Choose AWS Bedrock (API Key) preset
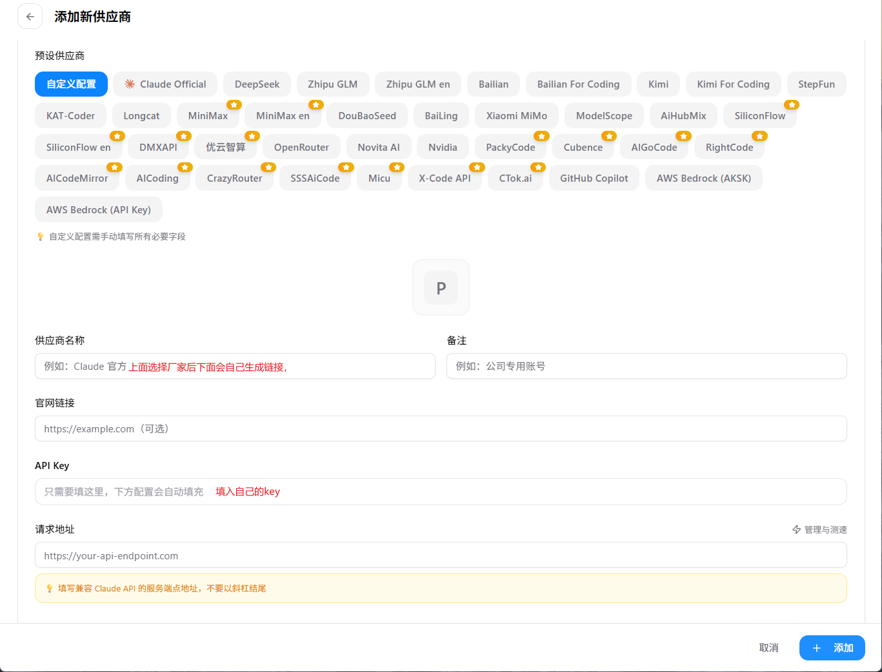882x672 pixels. coord(98,210)
